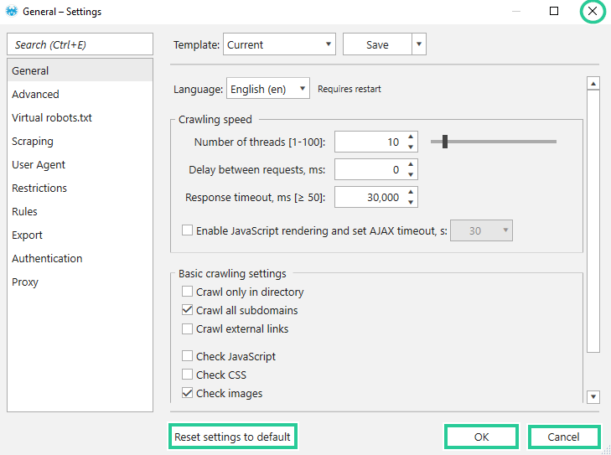
Task: Open Virtual robots.txt settings
Action: click(80, 117)
